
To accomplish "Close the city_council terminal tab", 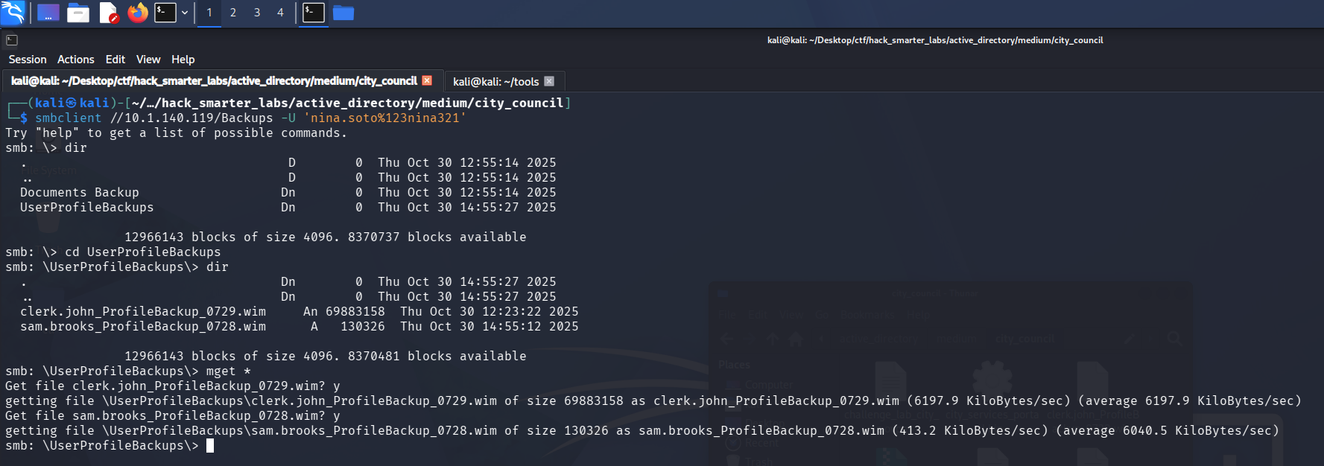I will click(x=427, y=80).
